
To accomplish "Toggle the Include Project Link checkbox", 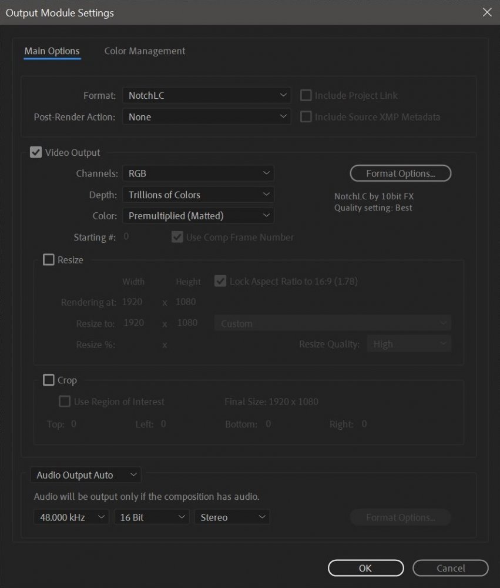I will 306,95.
